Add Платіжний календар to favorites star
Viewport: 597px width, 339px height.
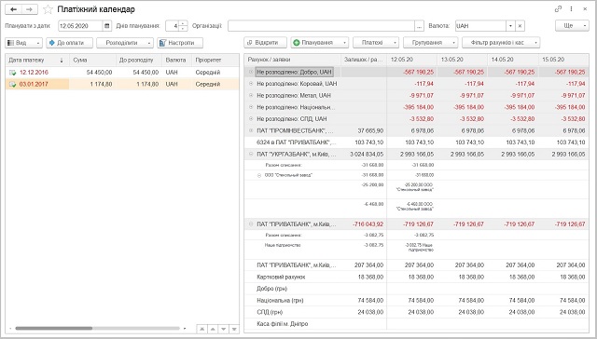click(48, 9)
